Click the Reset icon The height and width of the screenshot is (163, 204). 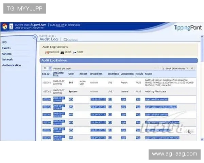pos(74,52)
